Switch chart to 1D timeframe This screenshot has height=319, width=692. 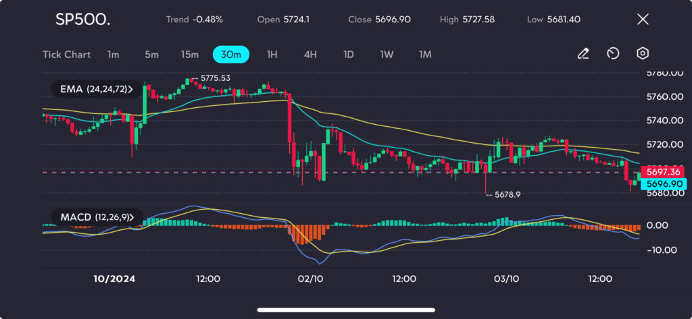point(348,55)
